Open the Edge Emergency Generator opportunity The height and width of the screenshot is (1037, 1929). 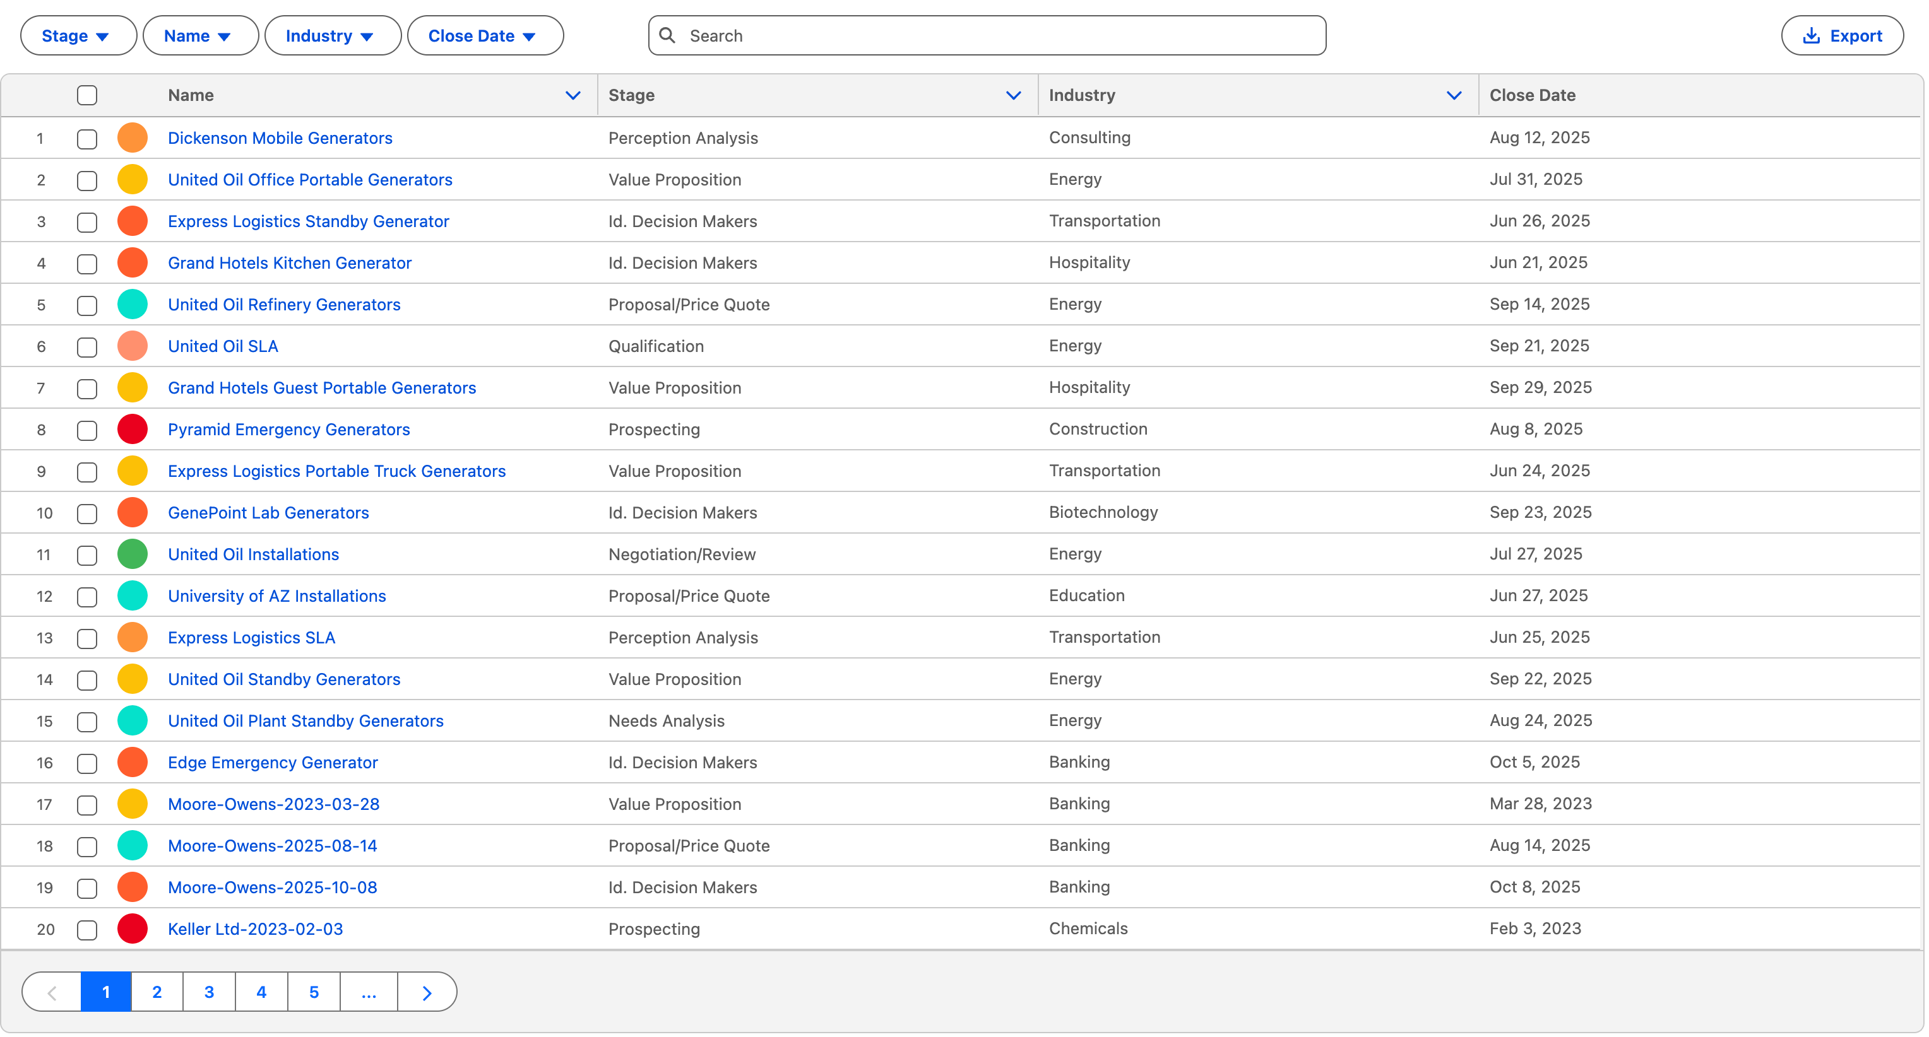tap(273, 763)
